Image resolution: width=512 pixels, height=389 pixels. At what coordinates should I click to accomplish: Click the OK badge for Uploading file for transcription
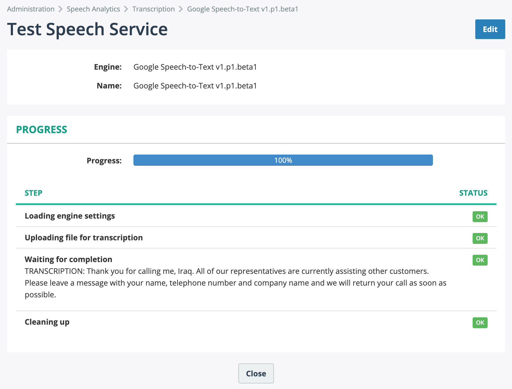pos(480,238)
